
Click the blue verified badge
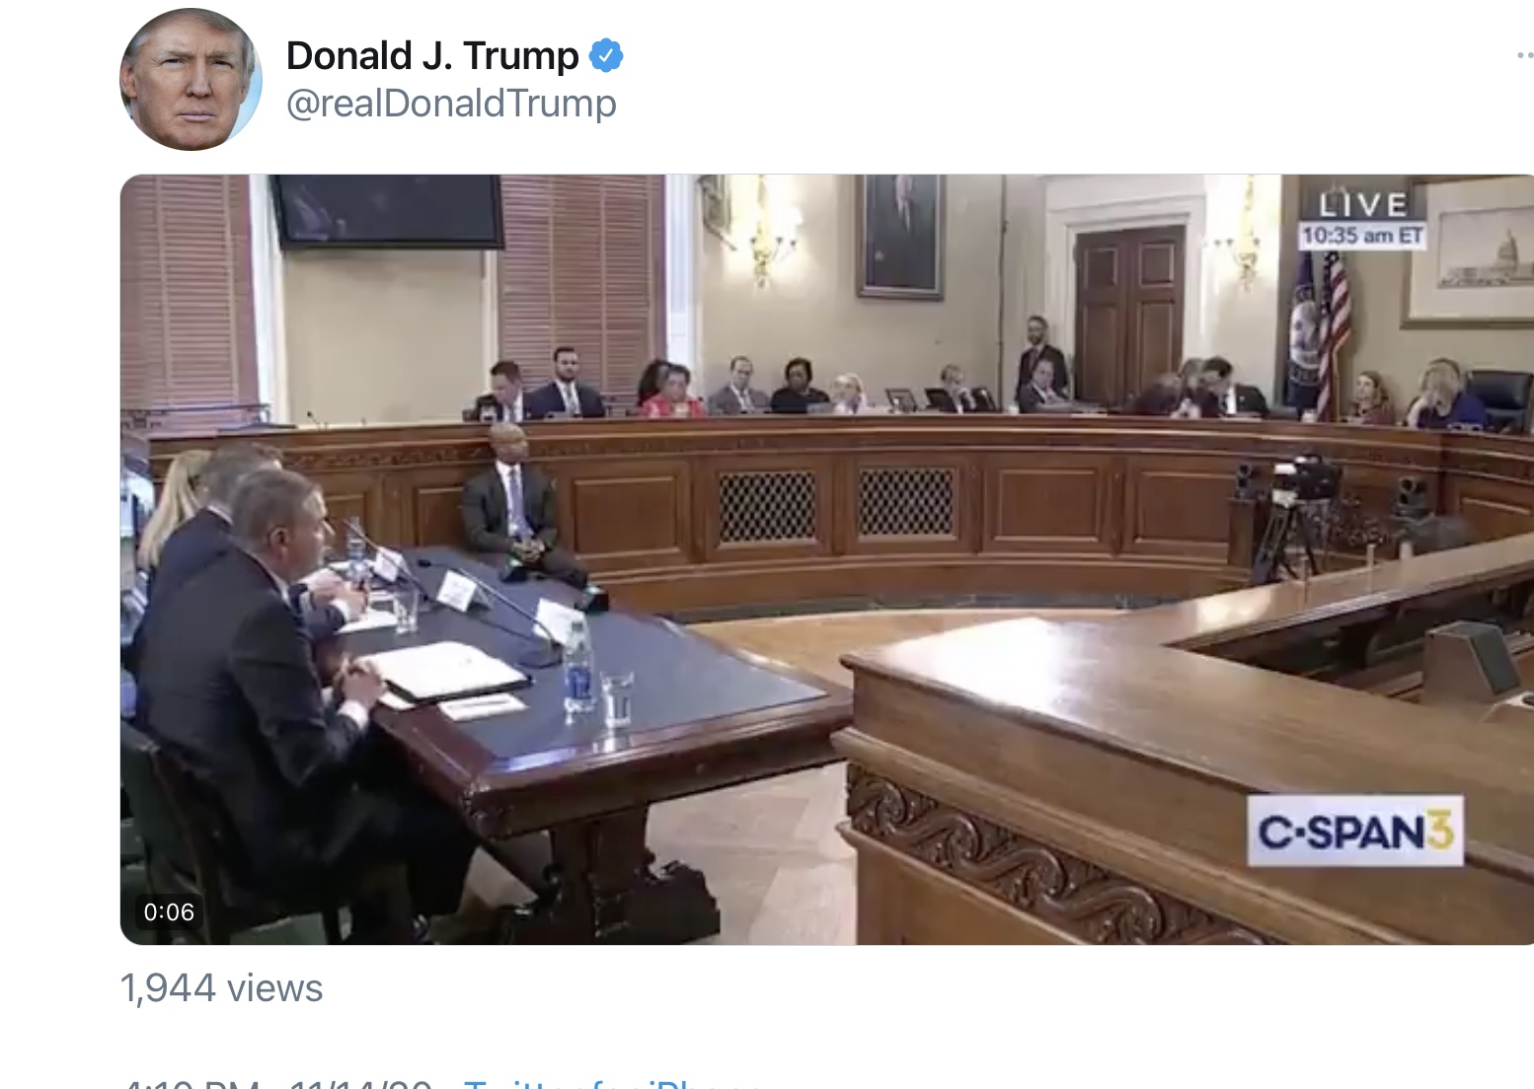click(606, 56)
